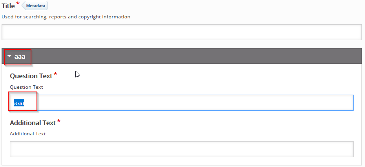
Task: Click the aaa section header title
Action: [x=20, y=56]
